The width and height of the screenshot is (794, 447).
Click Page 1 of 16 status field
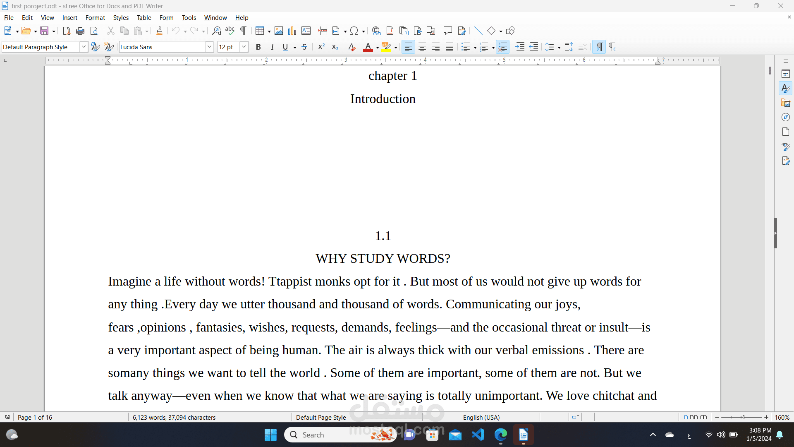click(35, 417)
